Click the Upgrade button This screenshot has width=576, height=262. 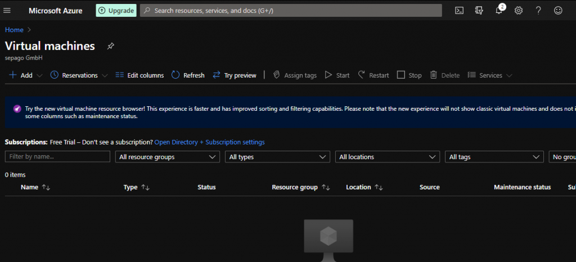(116, 10)
